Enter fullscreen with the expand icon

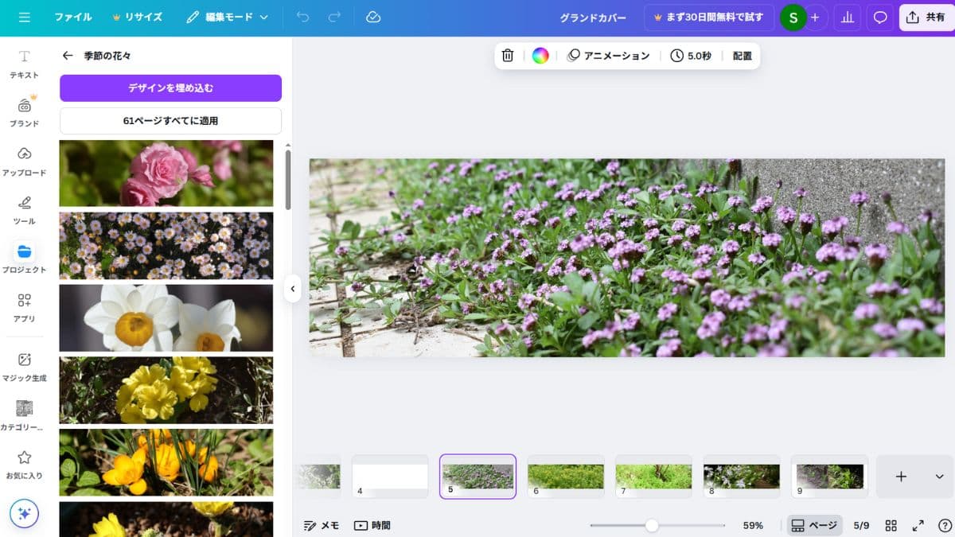(918, 525)
